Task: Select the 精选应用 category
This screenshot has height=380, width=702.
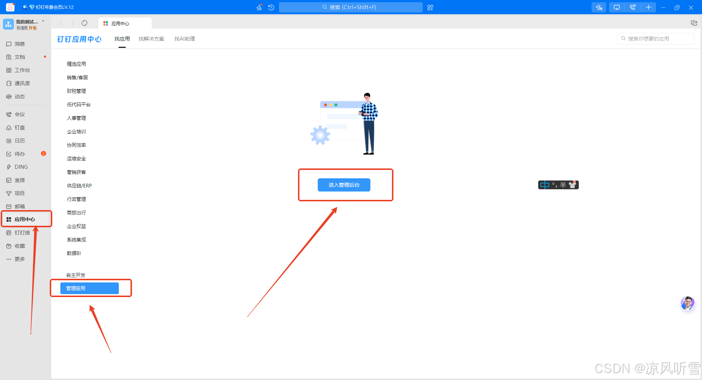Action: click(x=76, y=64)
